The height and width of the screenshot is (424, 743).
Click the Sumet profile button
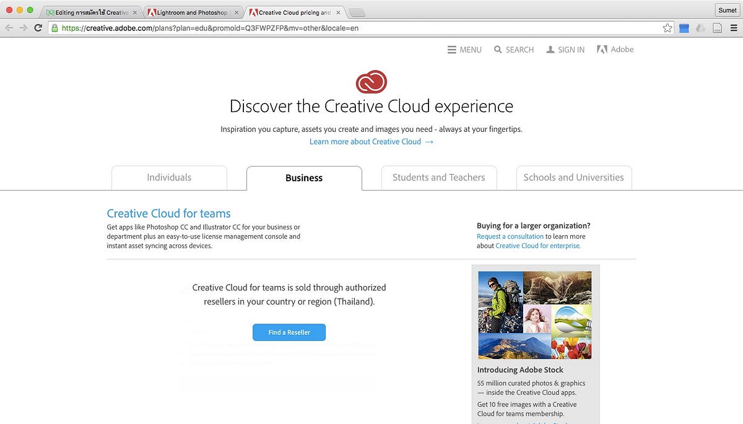pos(727,11)
